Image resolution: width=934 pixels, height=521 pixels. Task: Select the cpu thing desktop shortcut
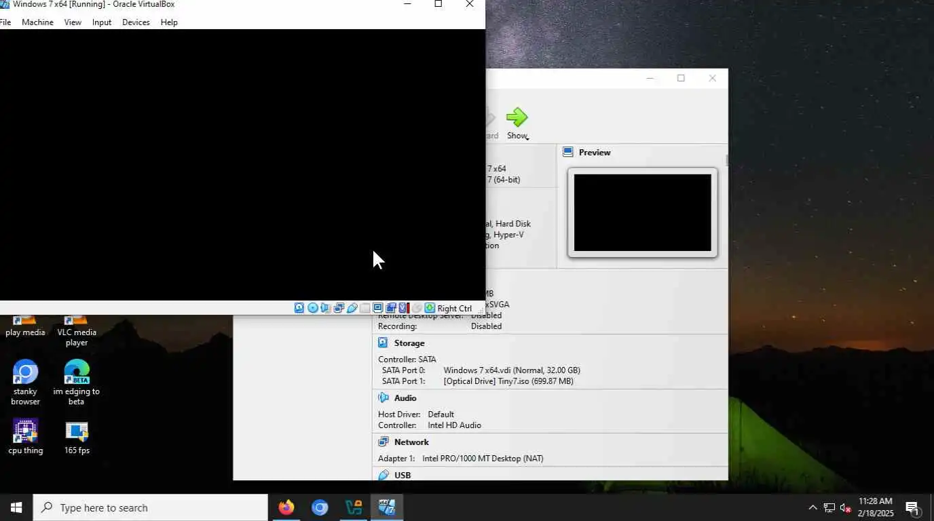(x=25, y=437)
